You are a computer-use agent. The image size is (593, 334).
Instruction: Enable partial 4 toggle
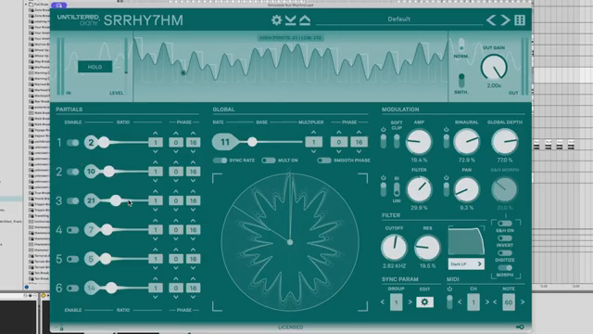[x=72, y=230]
